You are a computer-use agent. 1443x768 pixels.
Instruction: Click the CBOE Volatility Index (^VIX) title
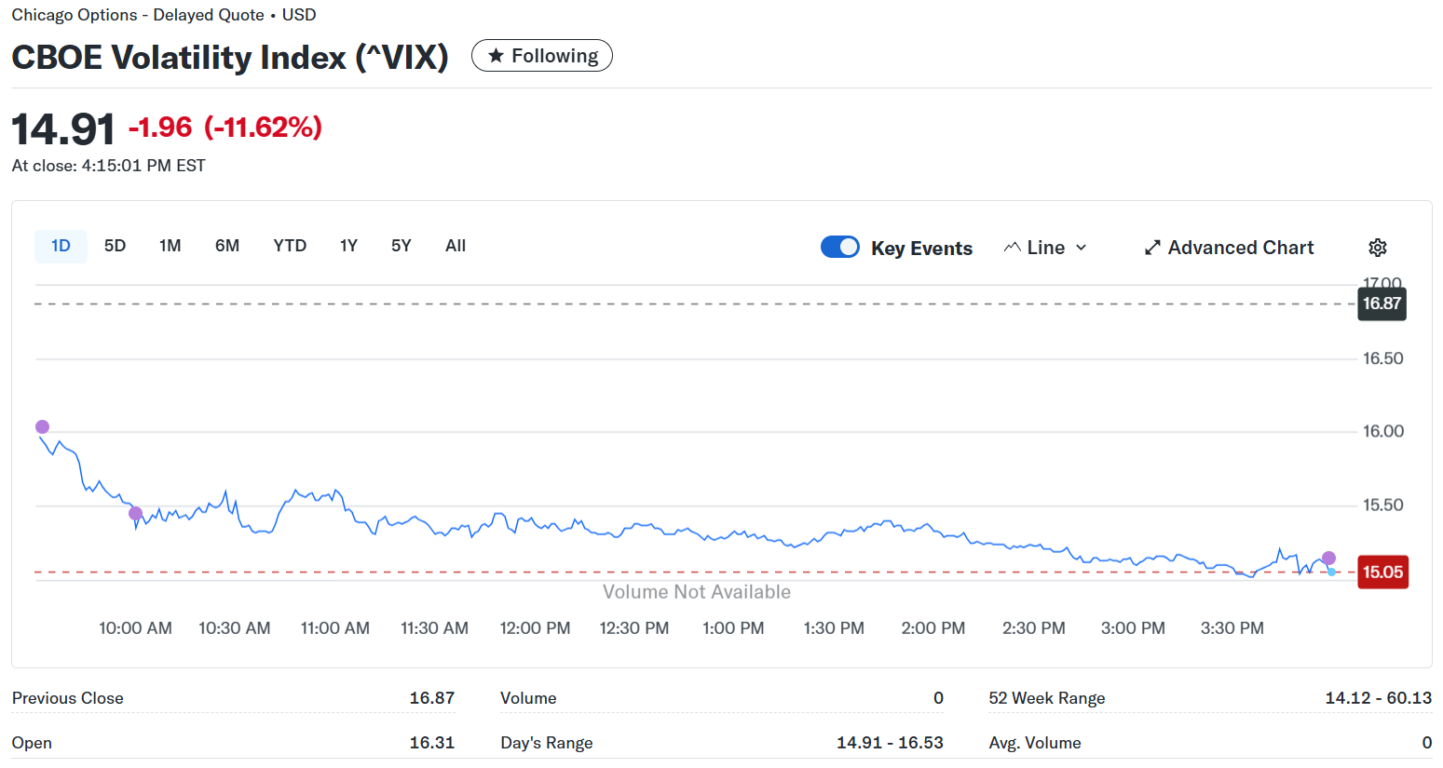pyautogui.click(x=230, y=57)
